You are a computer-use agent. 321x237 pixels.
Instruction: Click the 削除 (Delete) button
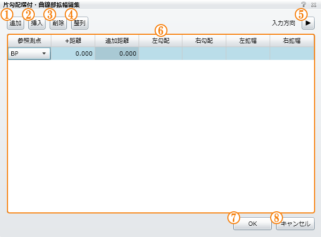(58, 23)
